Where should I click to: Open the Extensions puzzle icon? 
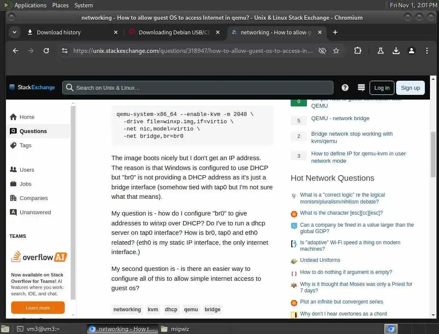(x=358, y=51)
